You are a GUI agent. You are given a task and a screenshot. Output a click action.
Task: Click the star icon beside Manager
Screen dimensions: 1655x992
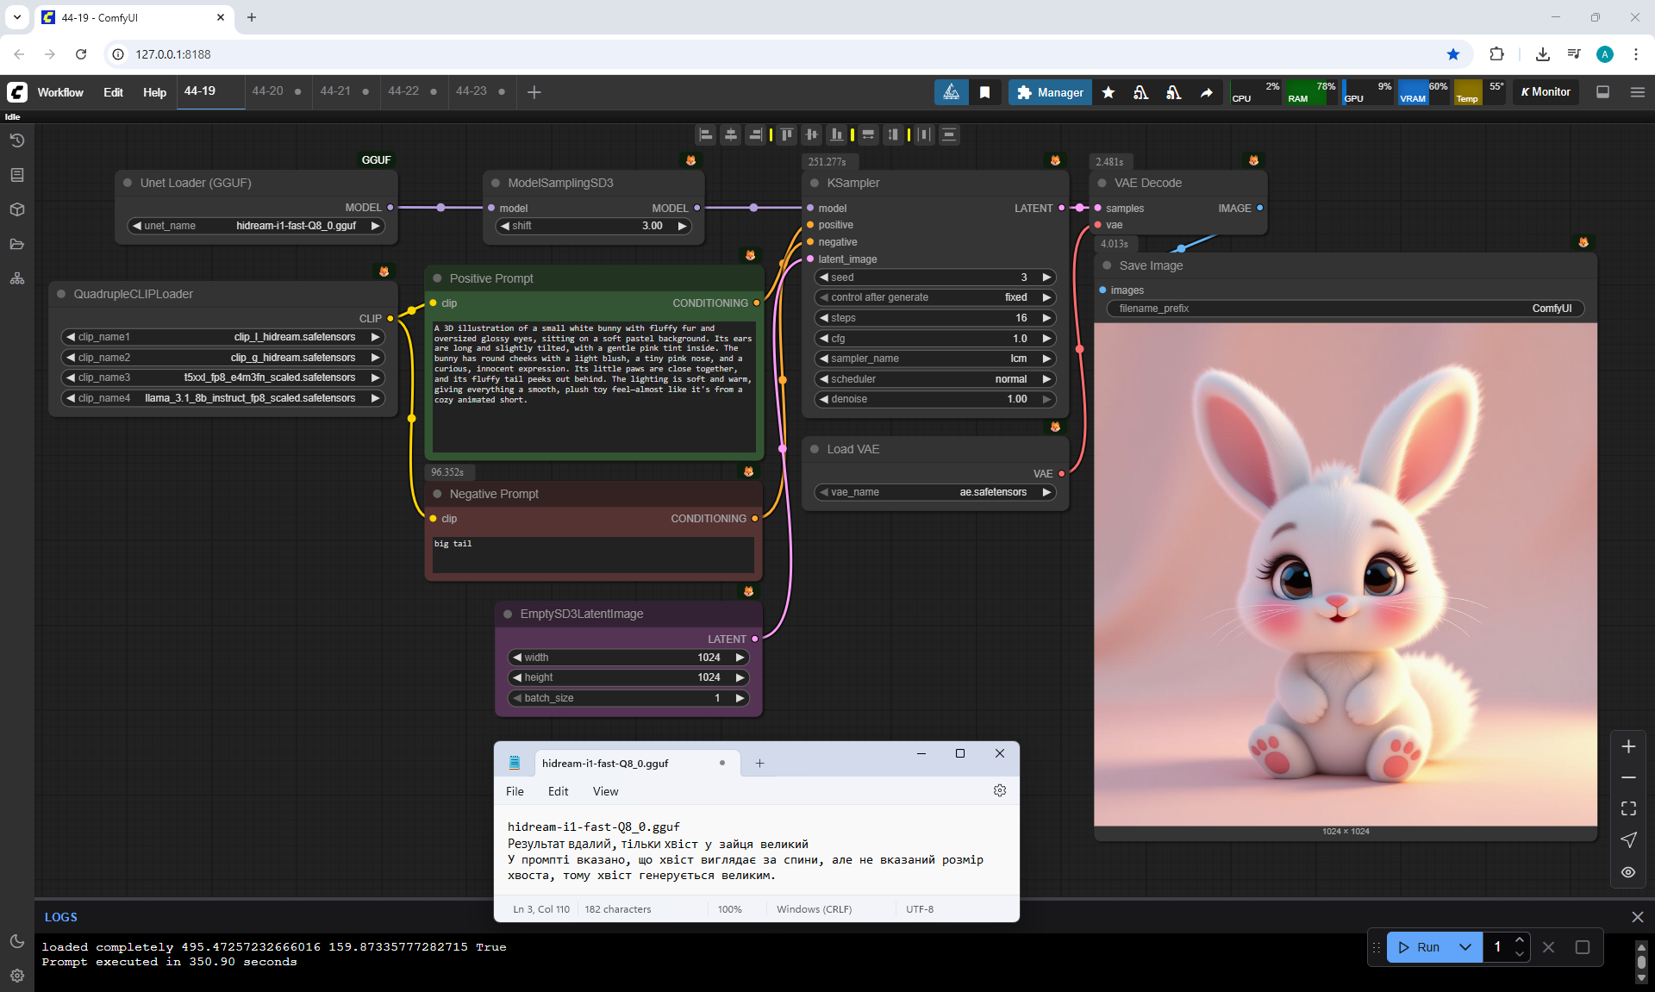[1109, 92]
